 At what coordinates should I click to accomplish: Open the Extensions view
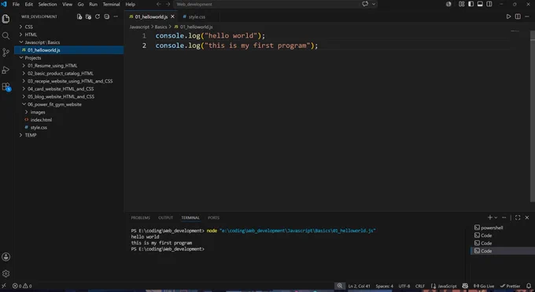tap(6, 87)
